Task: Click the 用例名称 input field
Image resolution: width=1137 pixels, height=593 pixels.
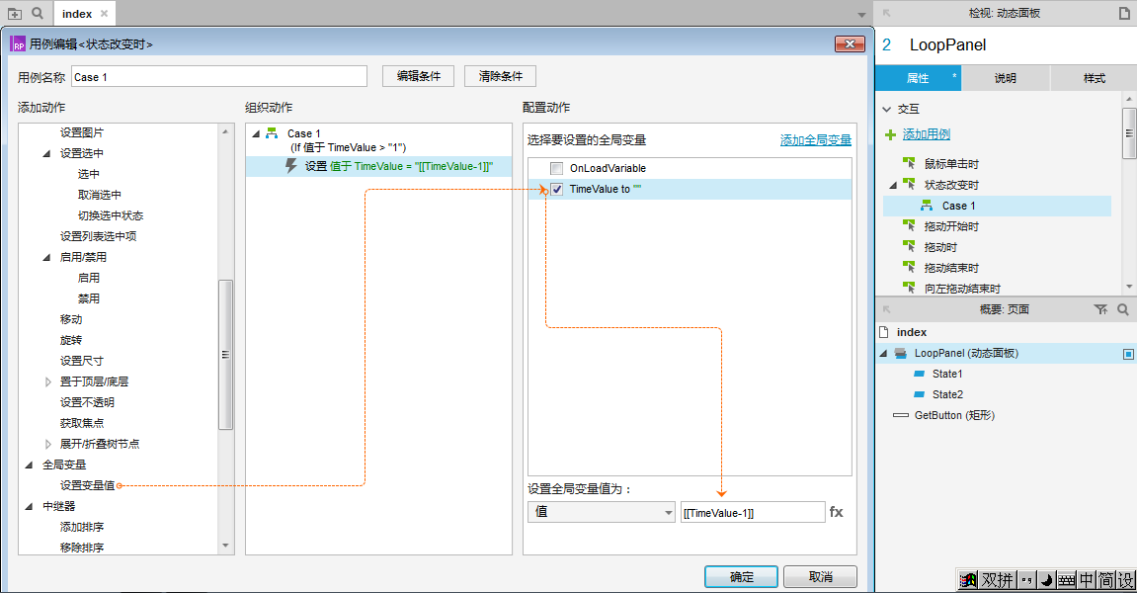Action: pos(219,77)
